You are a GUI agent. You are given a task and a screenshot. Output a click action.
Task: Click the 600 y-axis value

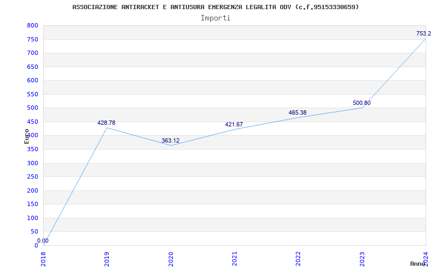32,80
